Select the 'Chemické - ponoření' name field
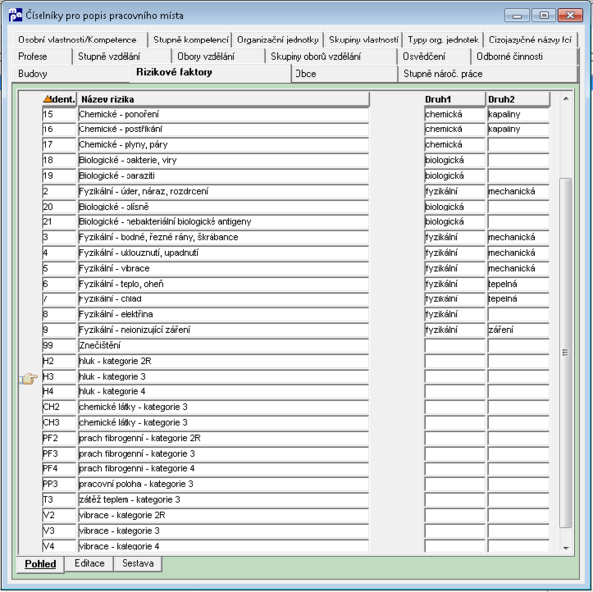Screen dimensions: 593x592 223,114
